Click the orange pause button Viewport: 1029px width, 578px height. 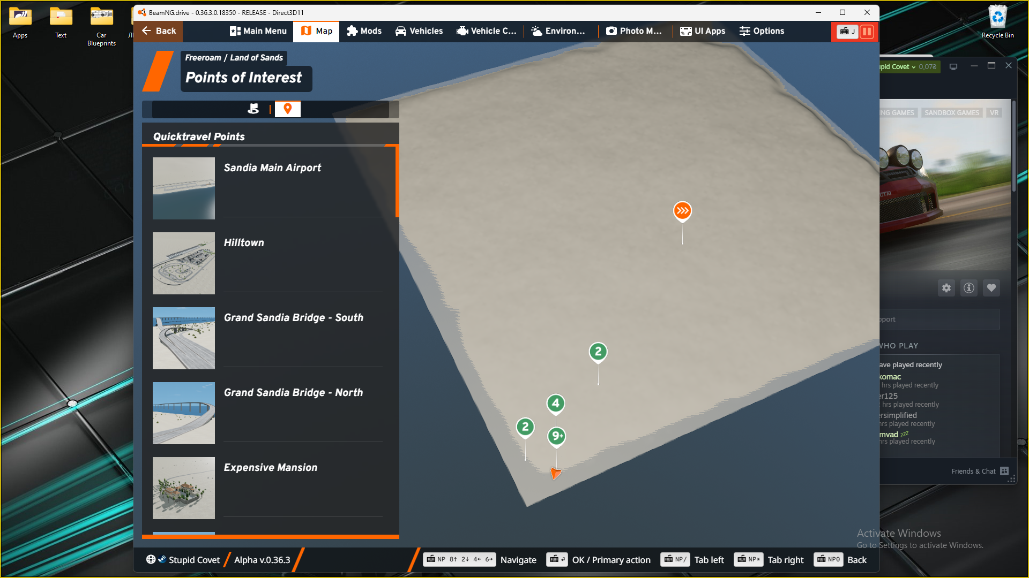pyautogui.click(x=867, y=32)
